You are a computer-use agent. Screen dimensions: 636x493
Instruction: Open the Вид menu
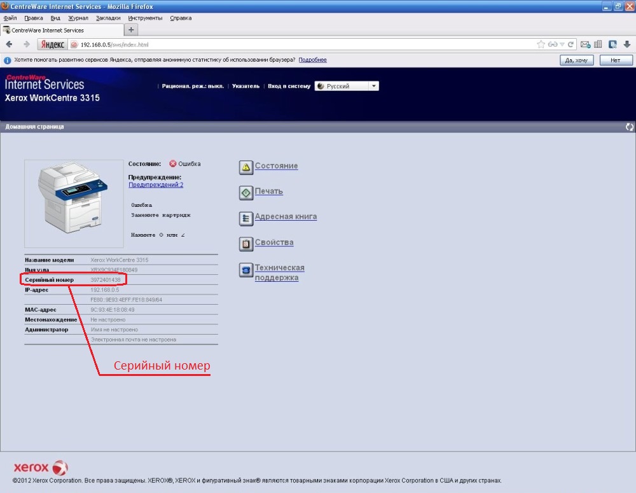[55, 18]
